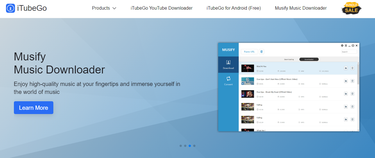Click the Musify Search input field
This screenshot has height=158, width=375.
pos(349,52)
